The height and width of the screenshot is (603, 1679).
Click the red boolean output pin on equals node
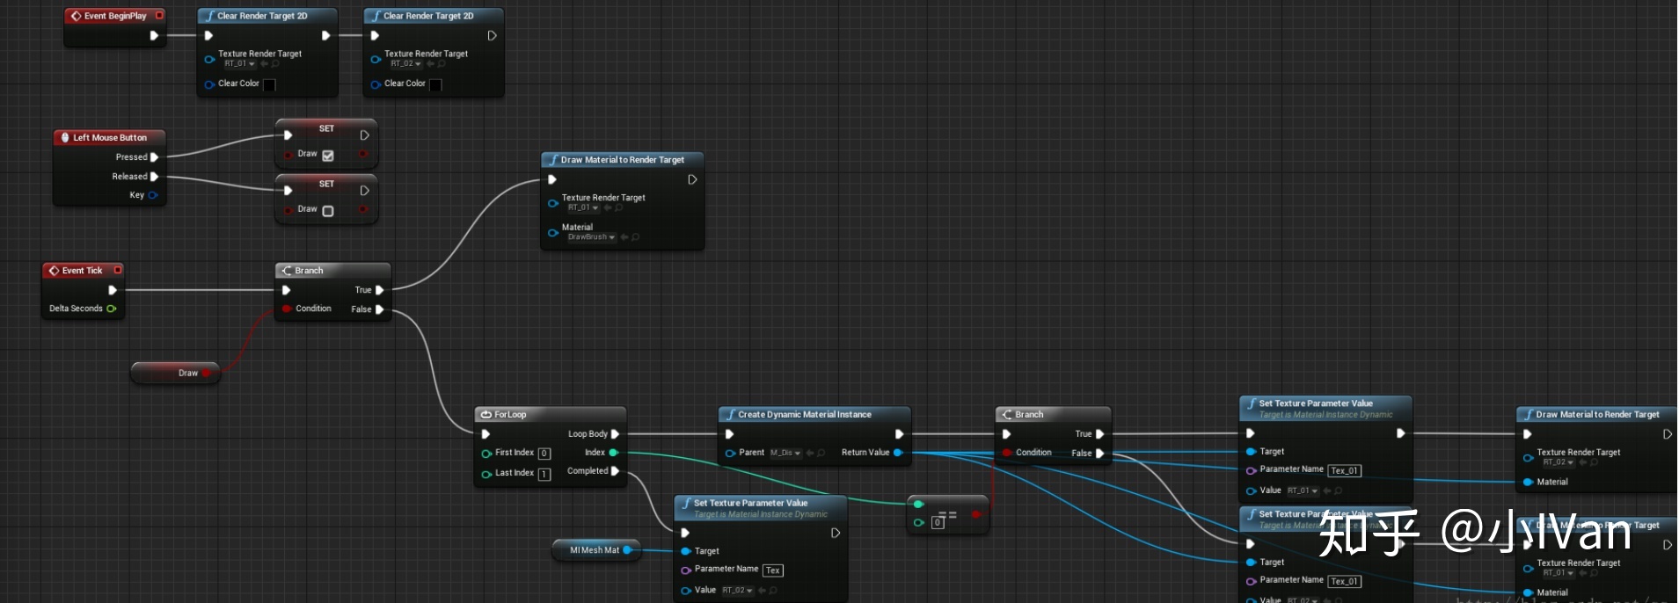pyautogui.click(x=976, y=514)
